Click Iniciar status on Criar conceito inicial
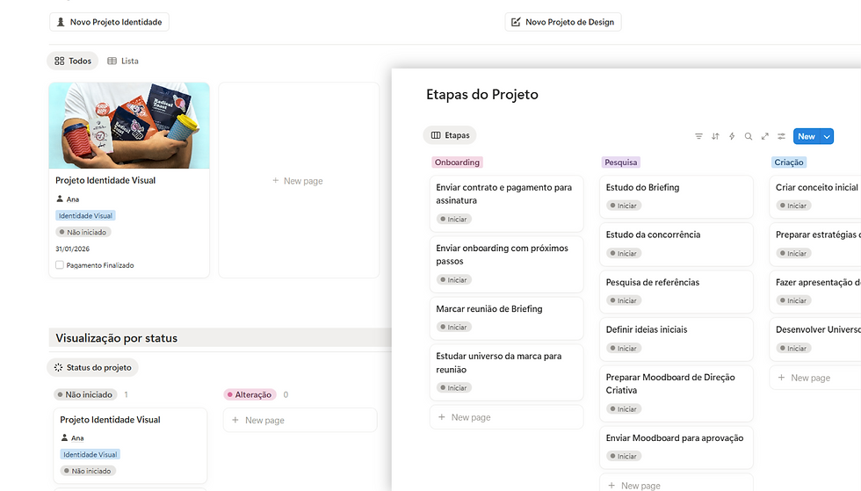The width and height of the screenshot is (861, 491). (792, 206)
